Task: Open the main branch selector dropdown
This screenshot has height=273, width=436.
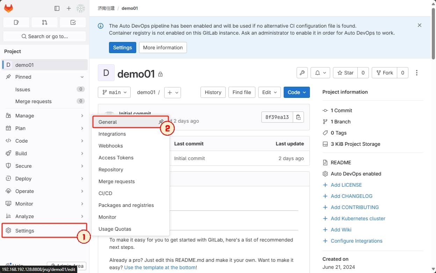Action: (x=114, y=92)
